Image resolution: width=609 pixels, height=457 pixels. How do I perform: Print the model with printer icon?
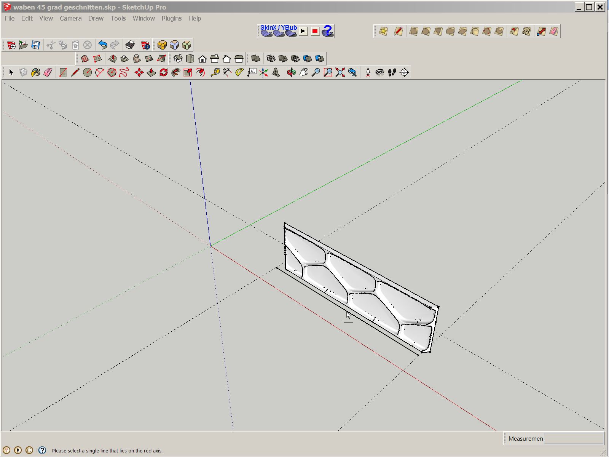coord(130,45)
